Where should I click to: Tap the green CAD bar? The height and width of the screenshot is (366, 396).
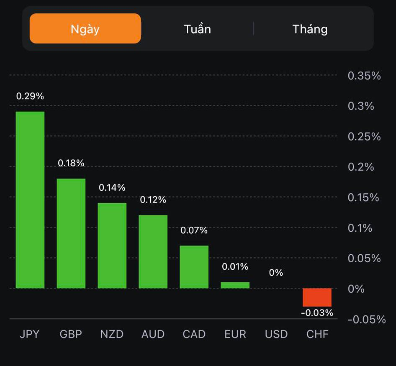click(x=194, y=267)
